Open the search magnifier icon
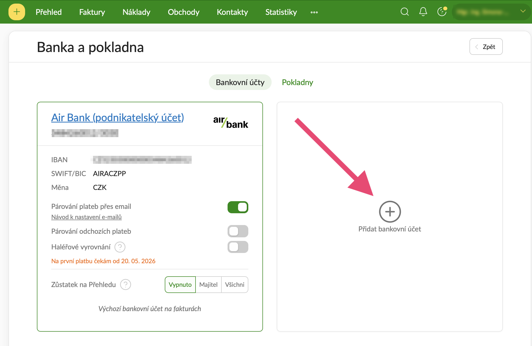 coord(405,12)
